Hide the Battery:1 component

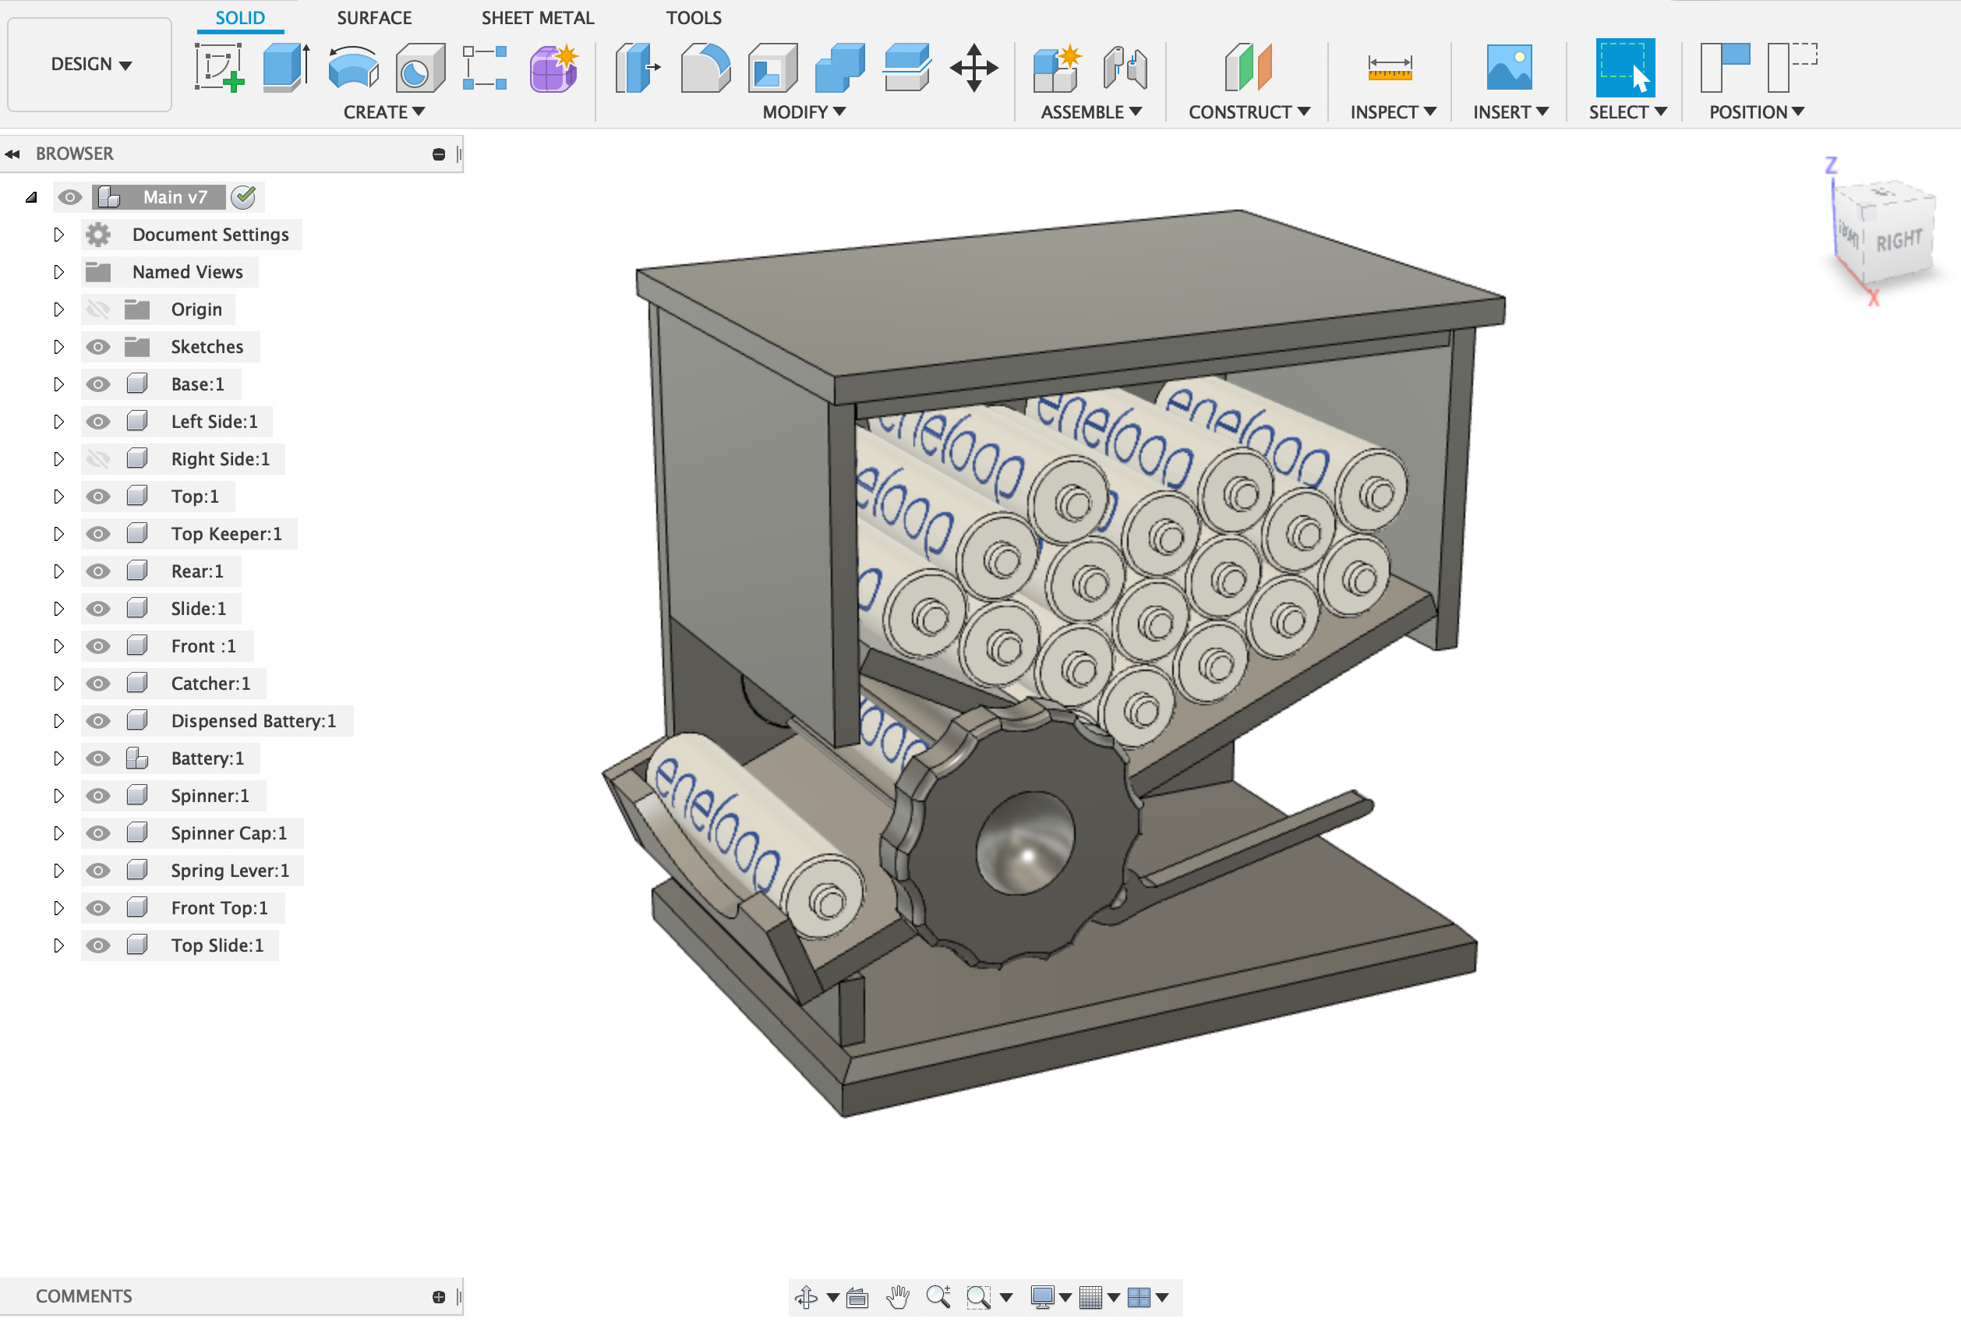coord(97,758)
